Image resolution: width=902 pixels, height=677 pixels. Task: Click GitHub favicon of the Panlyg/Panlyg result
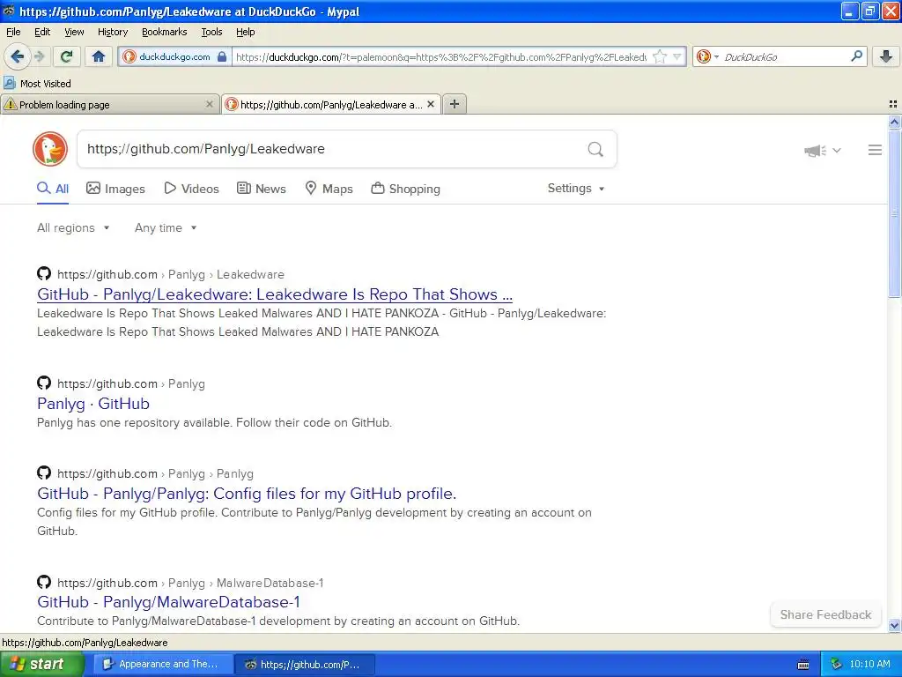(44, 472)
